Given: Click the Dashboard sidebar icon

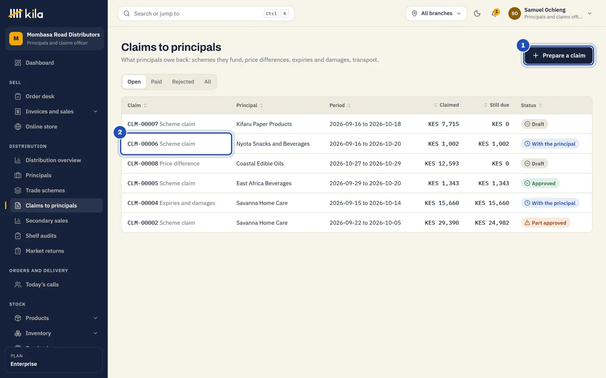Looking at the screenshot, I should 18,63.
